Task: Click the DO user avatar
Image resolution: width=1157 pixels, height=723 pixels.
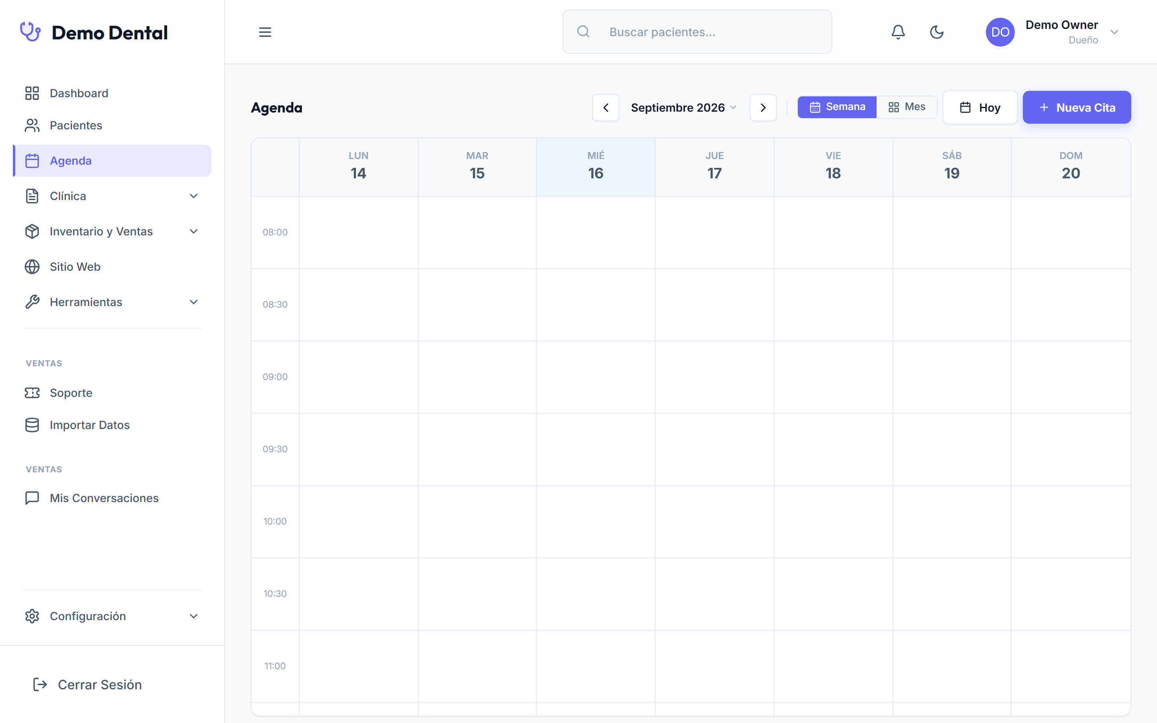Action: pos(1000,32)
